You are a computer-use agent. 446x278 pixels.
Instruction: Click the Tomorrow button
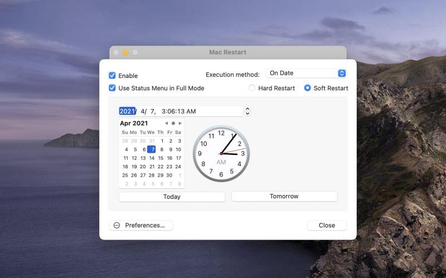(284, 197)
